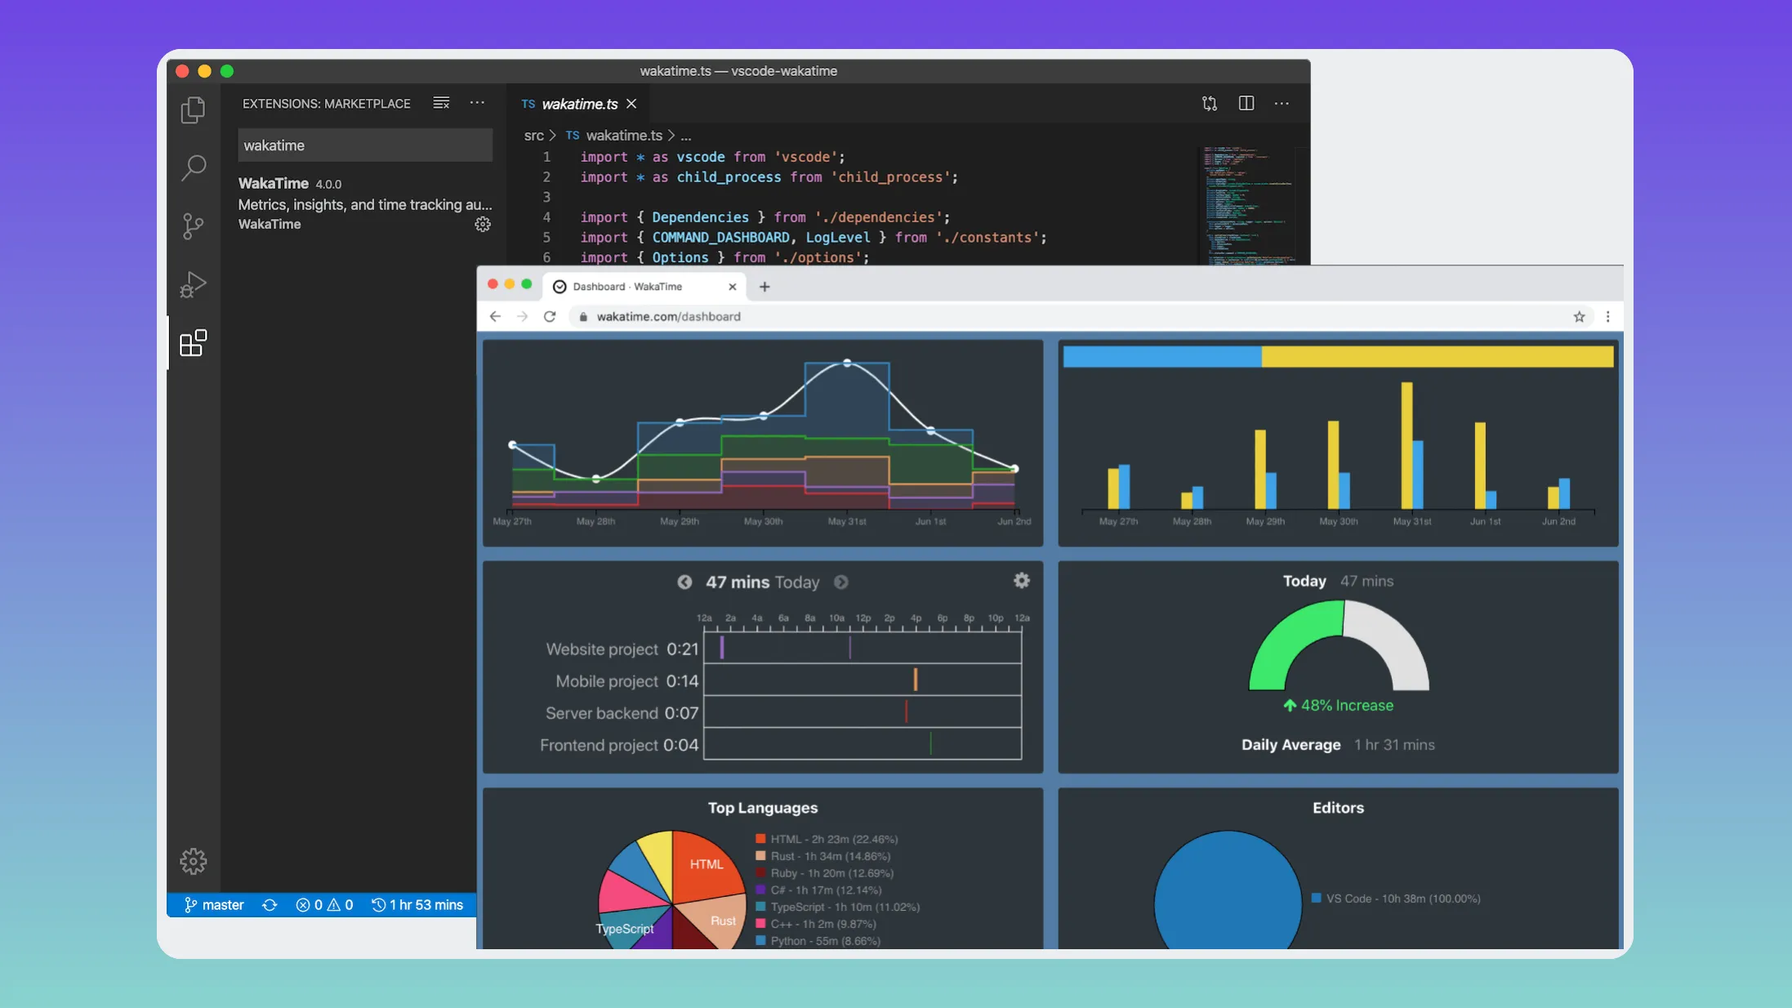
Task: Click the master branch in status bar
Action: 214,905
